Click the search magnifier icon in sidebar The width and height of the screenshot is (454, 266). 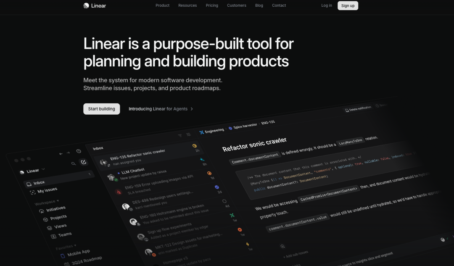point(74,163)
